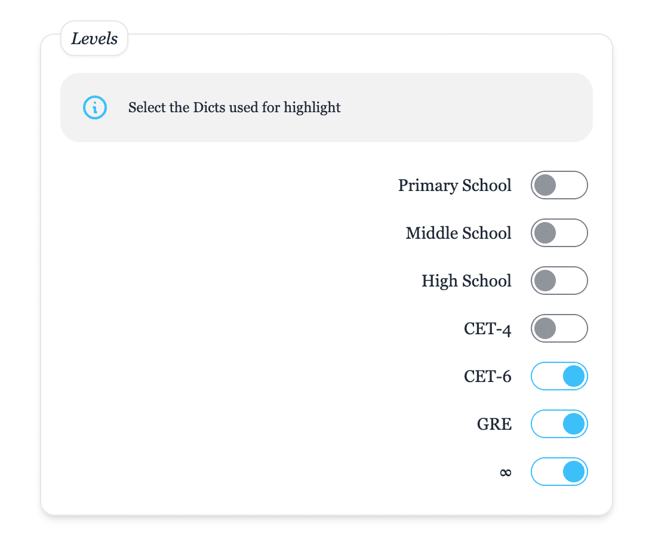Click the 'Select the Dicts used for highlight' text
The height and width of the screenshot is (542, 652).
pos(234,107)
